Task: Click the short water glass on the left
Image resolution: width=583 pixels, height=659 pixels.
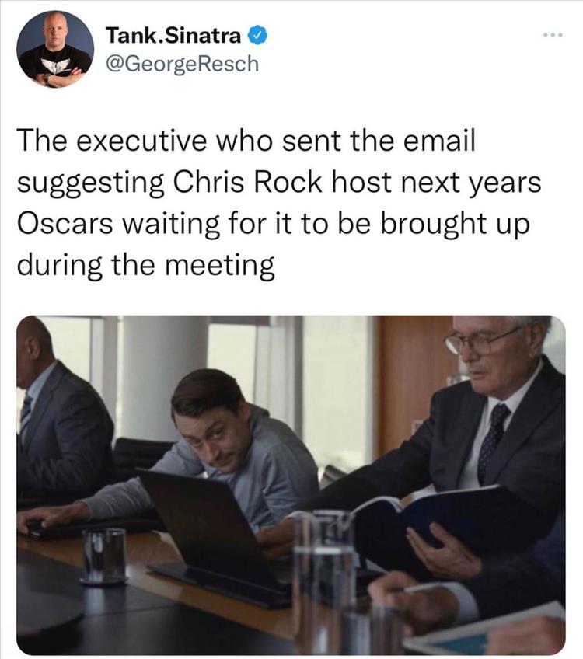Action: tap(103, 556)
